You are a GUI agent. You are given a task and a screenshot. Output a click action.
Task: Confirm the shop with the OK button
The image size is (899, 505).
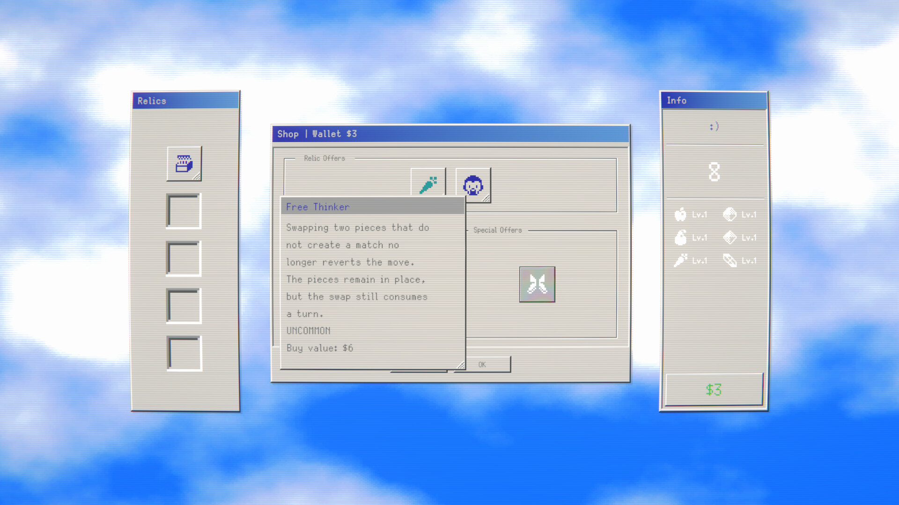point(482,365)
